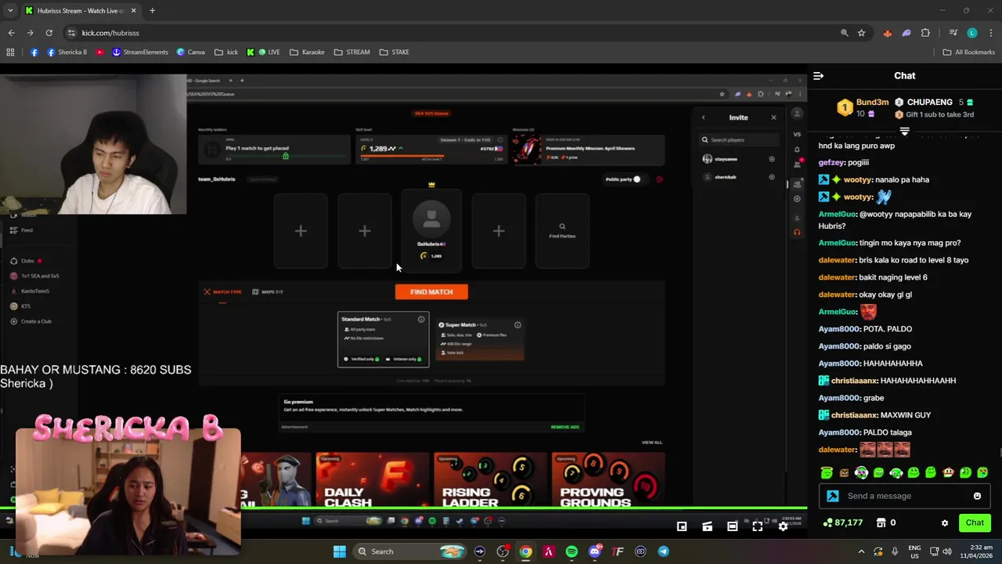The height and width of the screenshot is (564, 1002).
Task: Toggle Public party switch in the streamed lobby
Action: (x=636, y=179)
